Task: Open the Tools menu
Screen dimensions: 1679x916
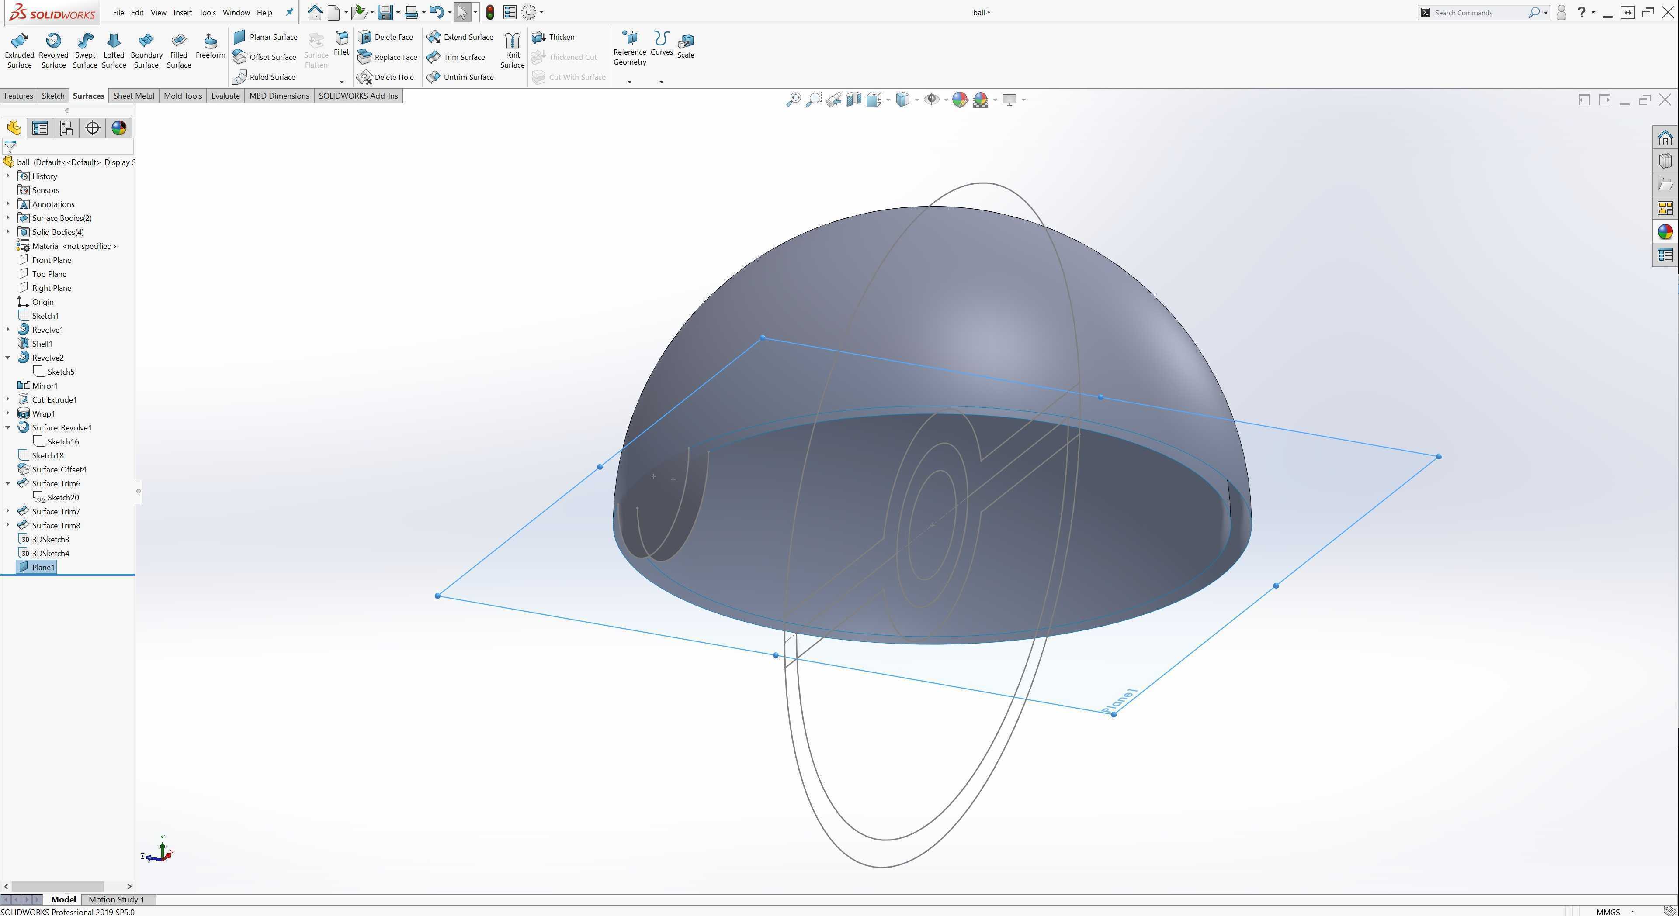Action: point(207,12)
